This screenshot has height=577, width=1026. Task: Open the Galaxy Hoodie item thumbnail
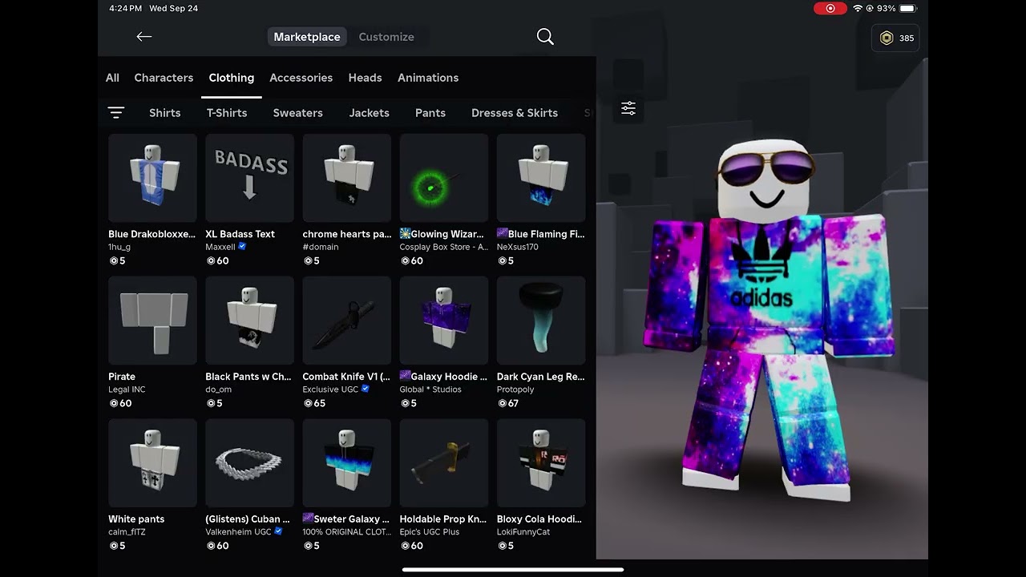[444, 321]
